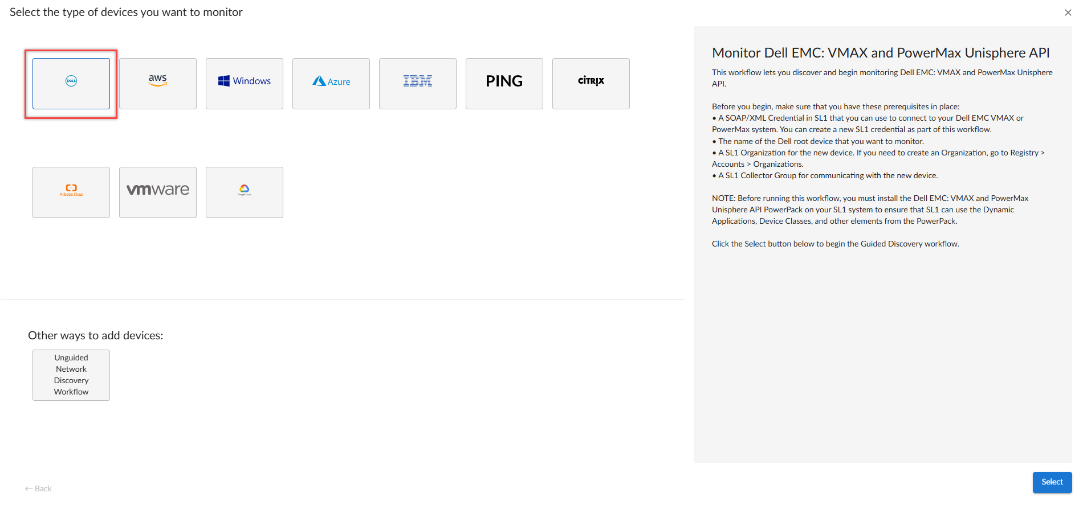Select the Dell EMC device tile

71,84
